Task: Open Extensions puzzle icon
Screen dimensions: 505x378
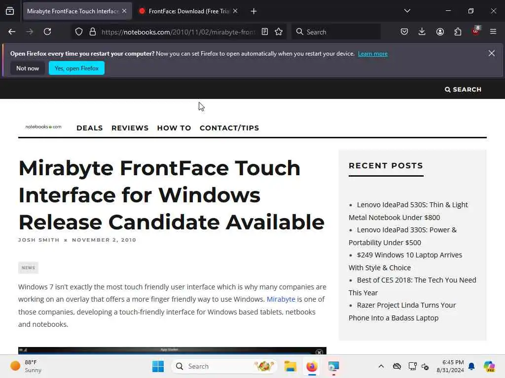Action: pos(458,31)
